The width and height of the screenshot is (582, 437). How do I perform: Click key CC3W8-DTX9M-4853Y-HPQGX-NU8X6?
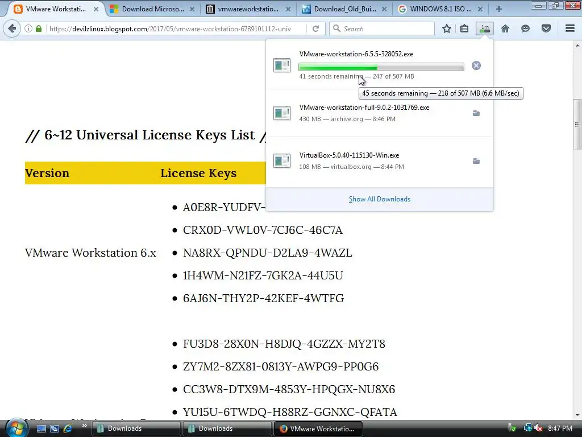(x=289, y=389)
